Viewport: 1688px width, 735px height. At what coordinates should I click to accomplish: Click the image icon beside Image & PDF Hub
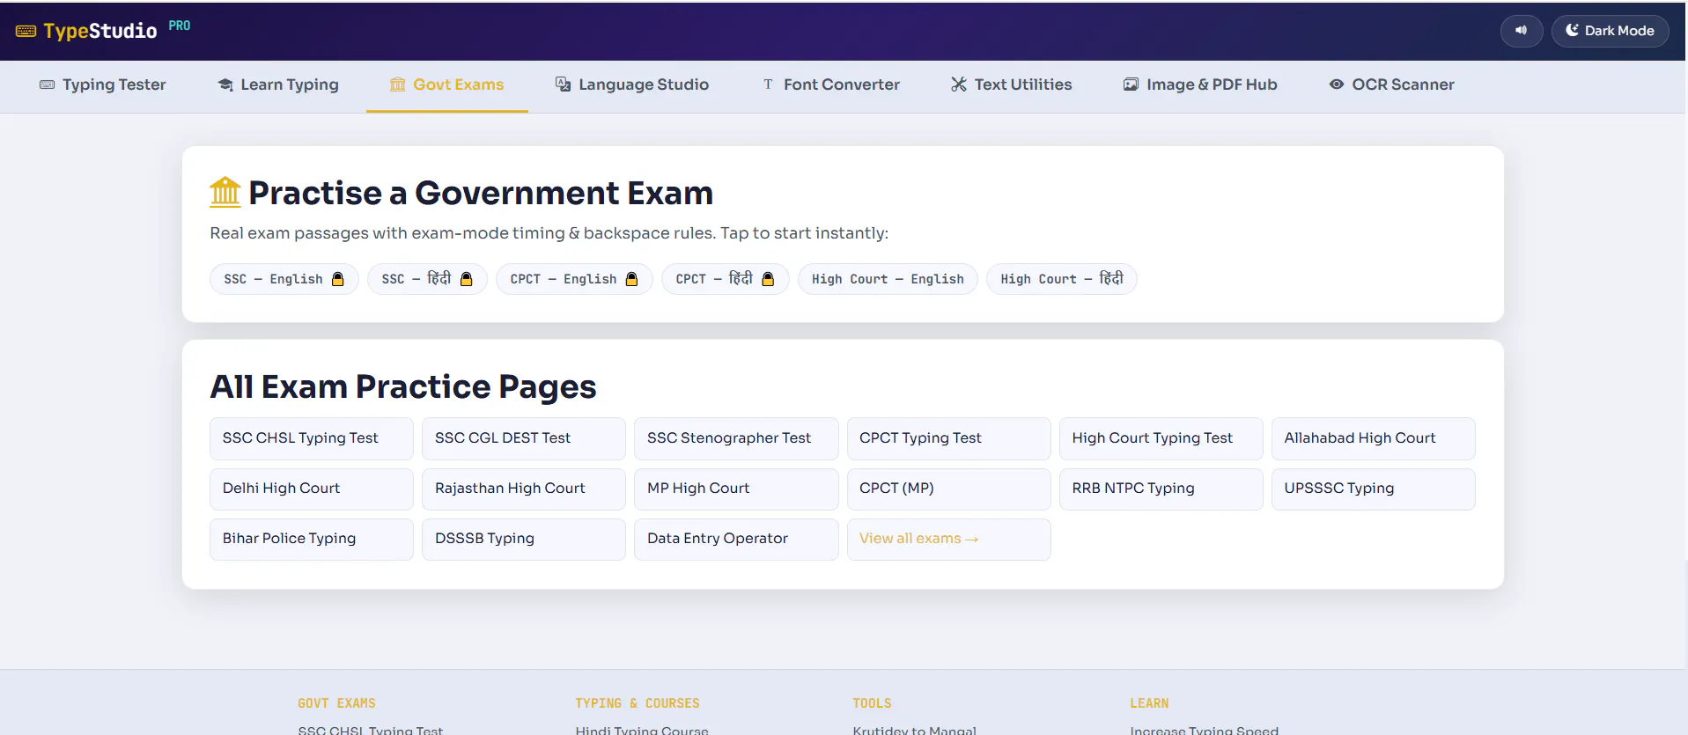point(1131,85)
